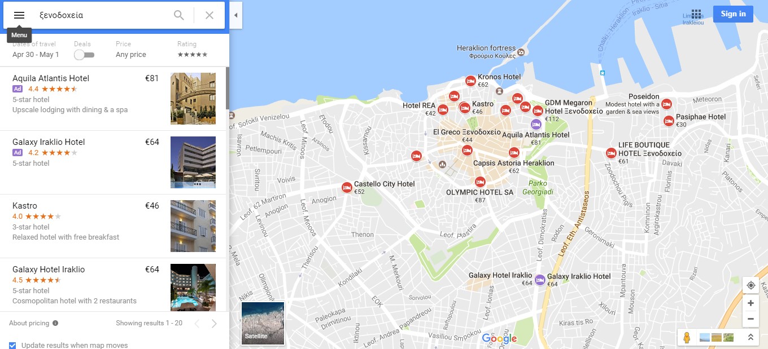This screenshot has width=768, height=349.
Task: Clear search with the X icon
Action: pos(210,15)
